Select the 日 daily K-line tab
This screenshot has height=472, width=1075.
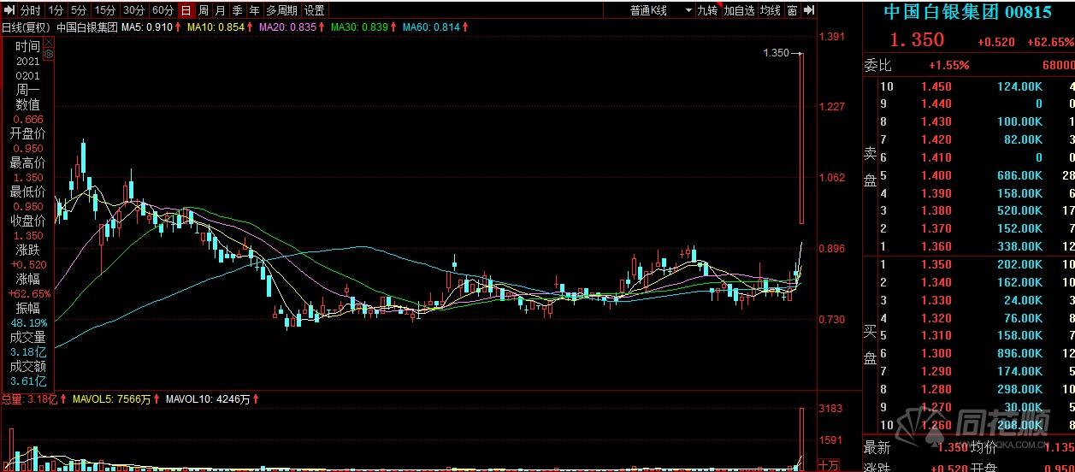[x=186, y=10]
